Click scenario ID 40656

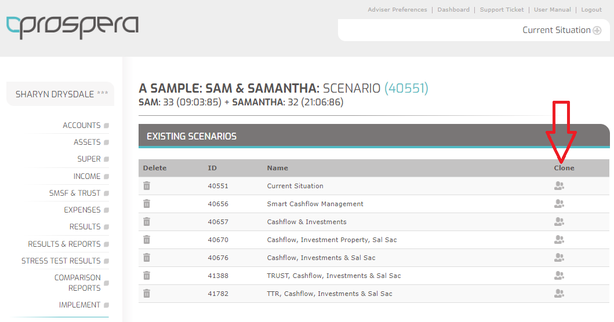(x=218, y=204)
